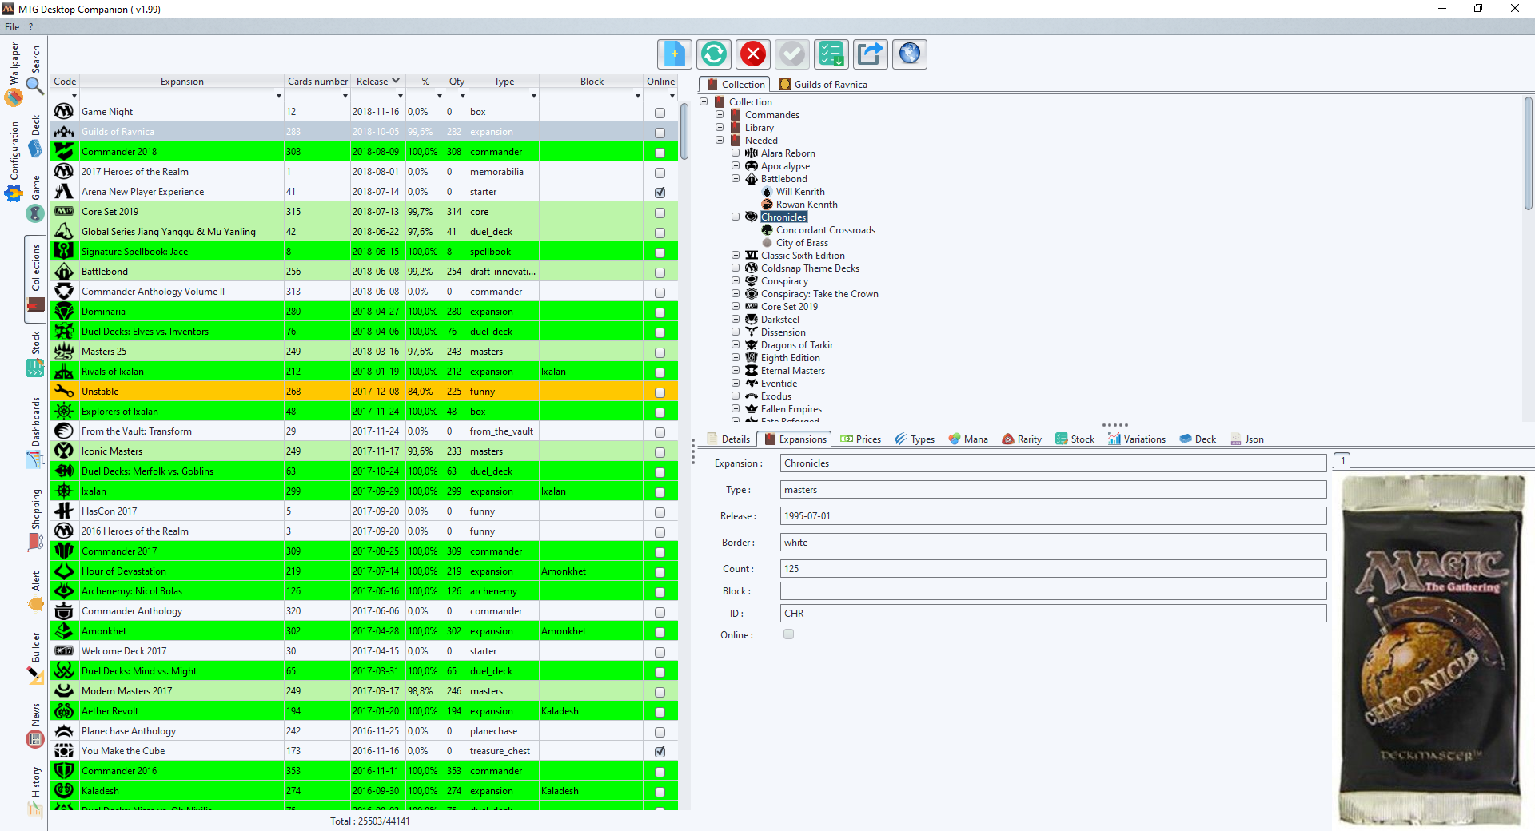Viewport: 1535px width, 831px height.
Task: Toggle the Online checkbox in Expansions details
Action: pyautogui.click(x=789, y=634)
